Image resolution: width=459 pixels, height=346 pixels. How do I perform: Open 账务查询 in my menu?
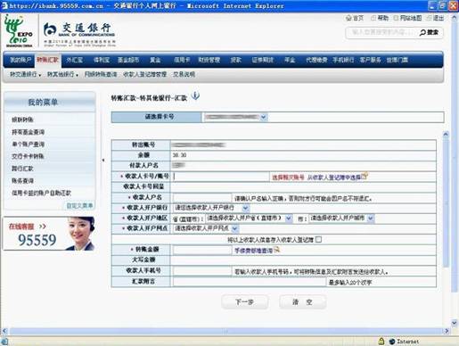tap(22, 180)
